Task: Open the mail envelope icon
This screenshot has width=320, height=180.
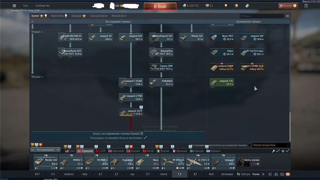Action: [288, 174]
